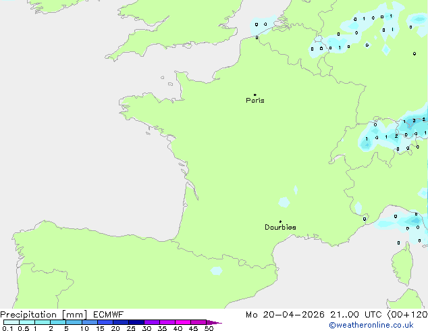The height and width of the screenshot is (331, 428).
Task: Click the Paris city label
Action: pos(255,101)
